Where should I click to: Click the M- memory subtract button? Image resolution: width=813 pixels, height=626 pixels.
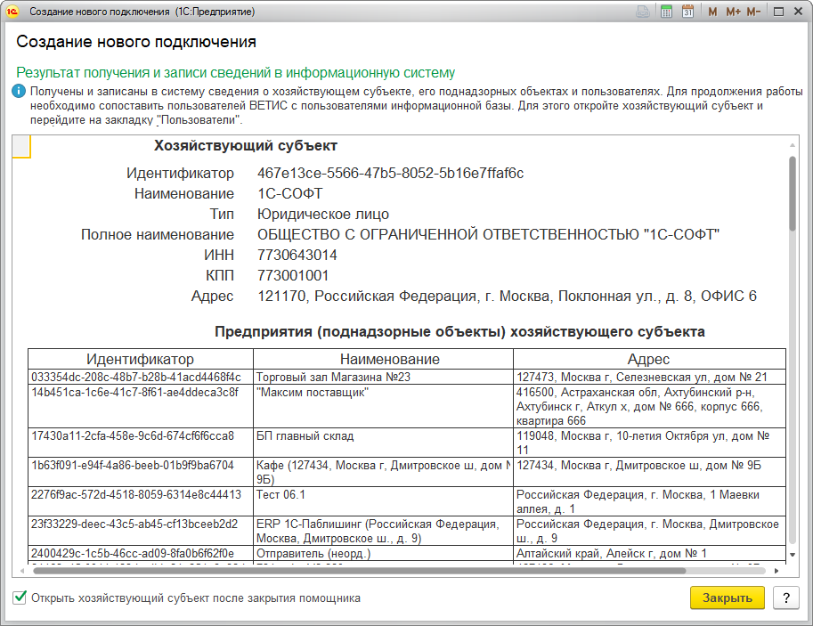click(753, 12)
